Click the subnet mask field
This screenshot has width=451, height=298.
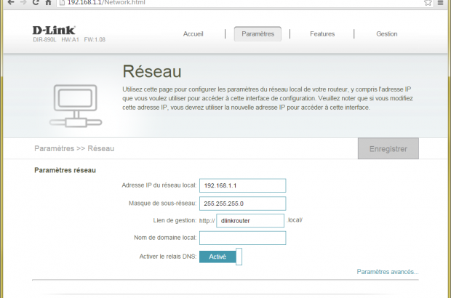242,204
